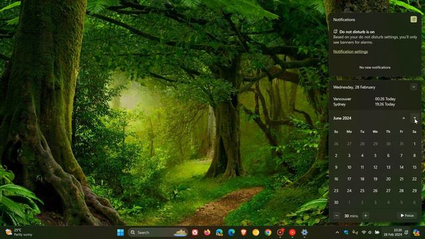Select June 9 on the calendar

tap(336, 167)
